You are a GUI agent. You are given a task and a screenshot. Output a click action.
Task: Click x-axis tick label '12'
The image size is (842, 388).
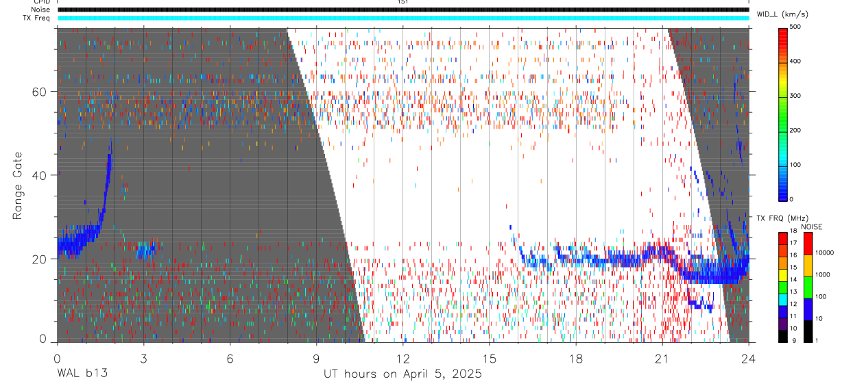pyautogui.click(x=403, y=359)
